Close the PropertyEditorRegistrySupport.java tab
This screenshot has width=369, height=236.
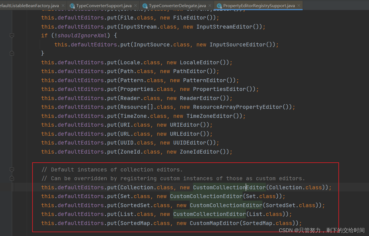(299, 5)
